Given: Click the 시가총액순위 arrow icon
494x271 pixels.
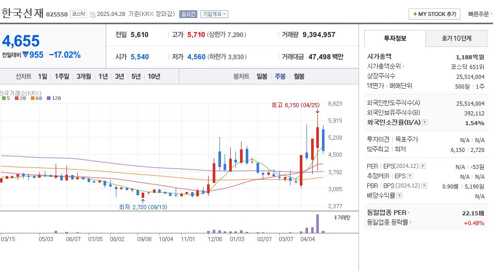Looking at the screenshot, I should coord(403,66).
